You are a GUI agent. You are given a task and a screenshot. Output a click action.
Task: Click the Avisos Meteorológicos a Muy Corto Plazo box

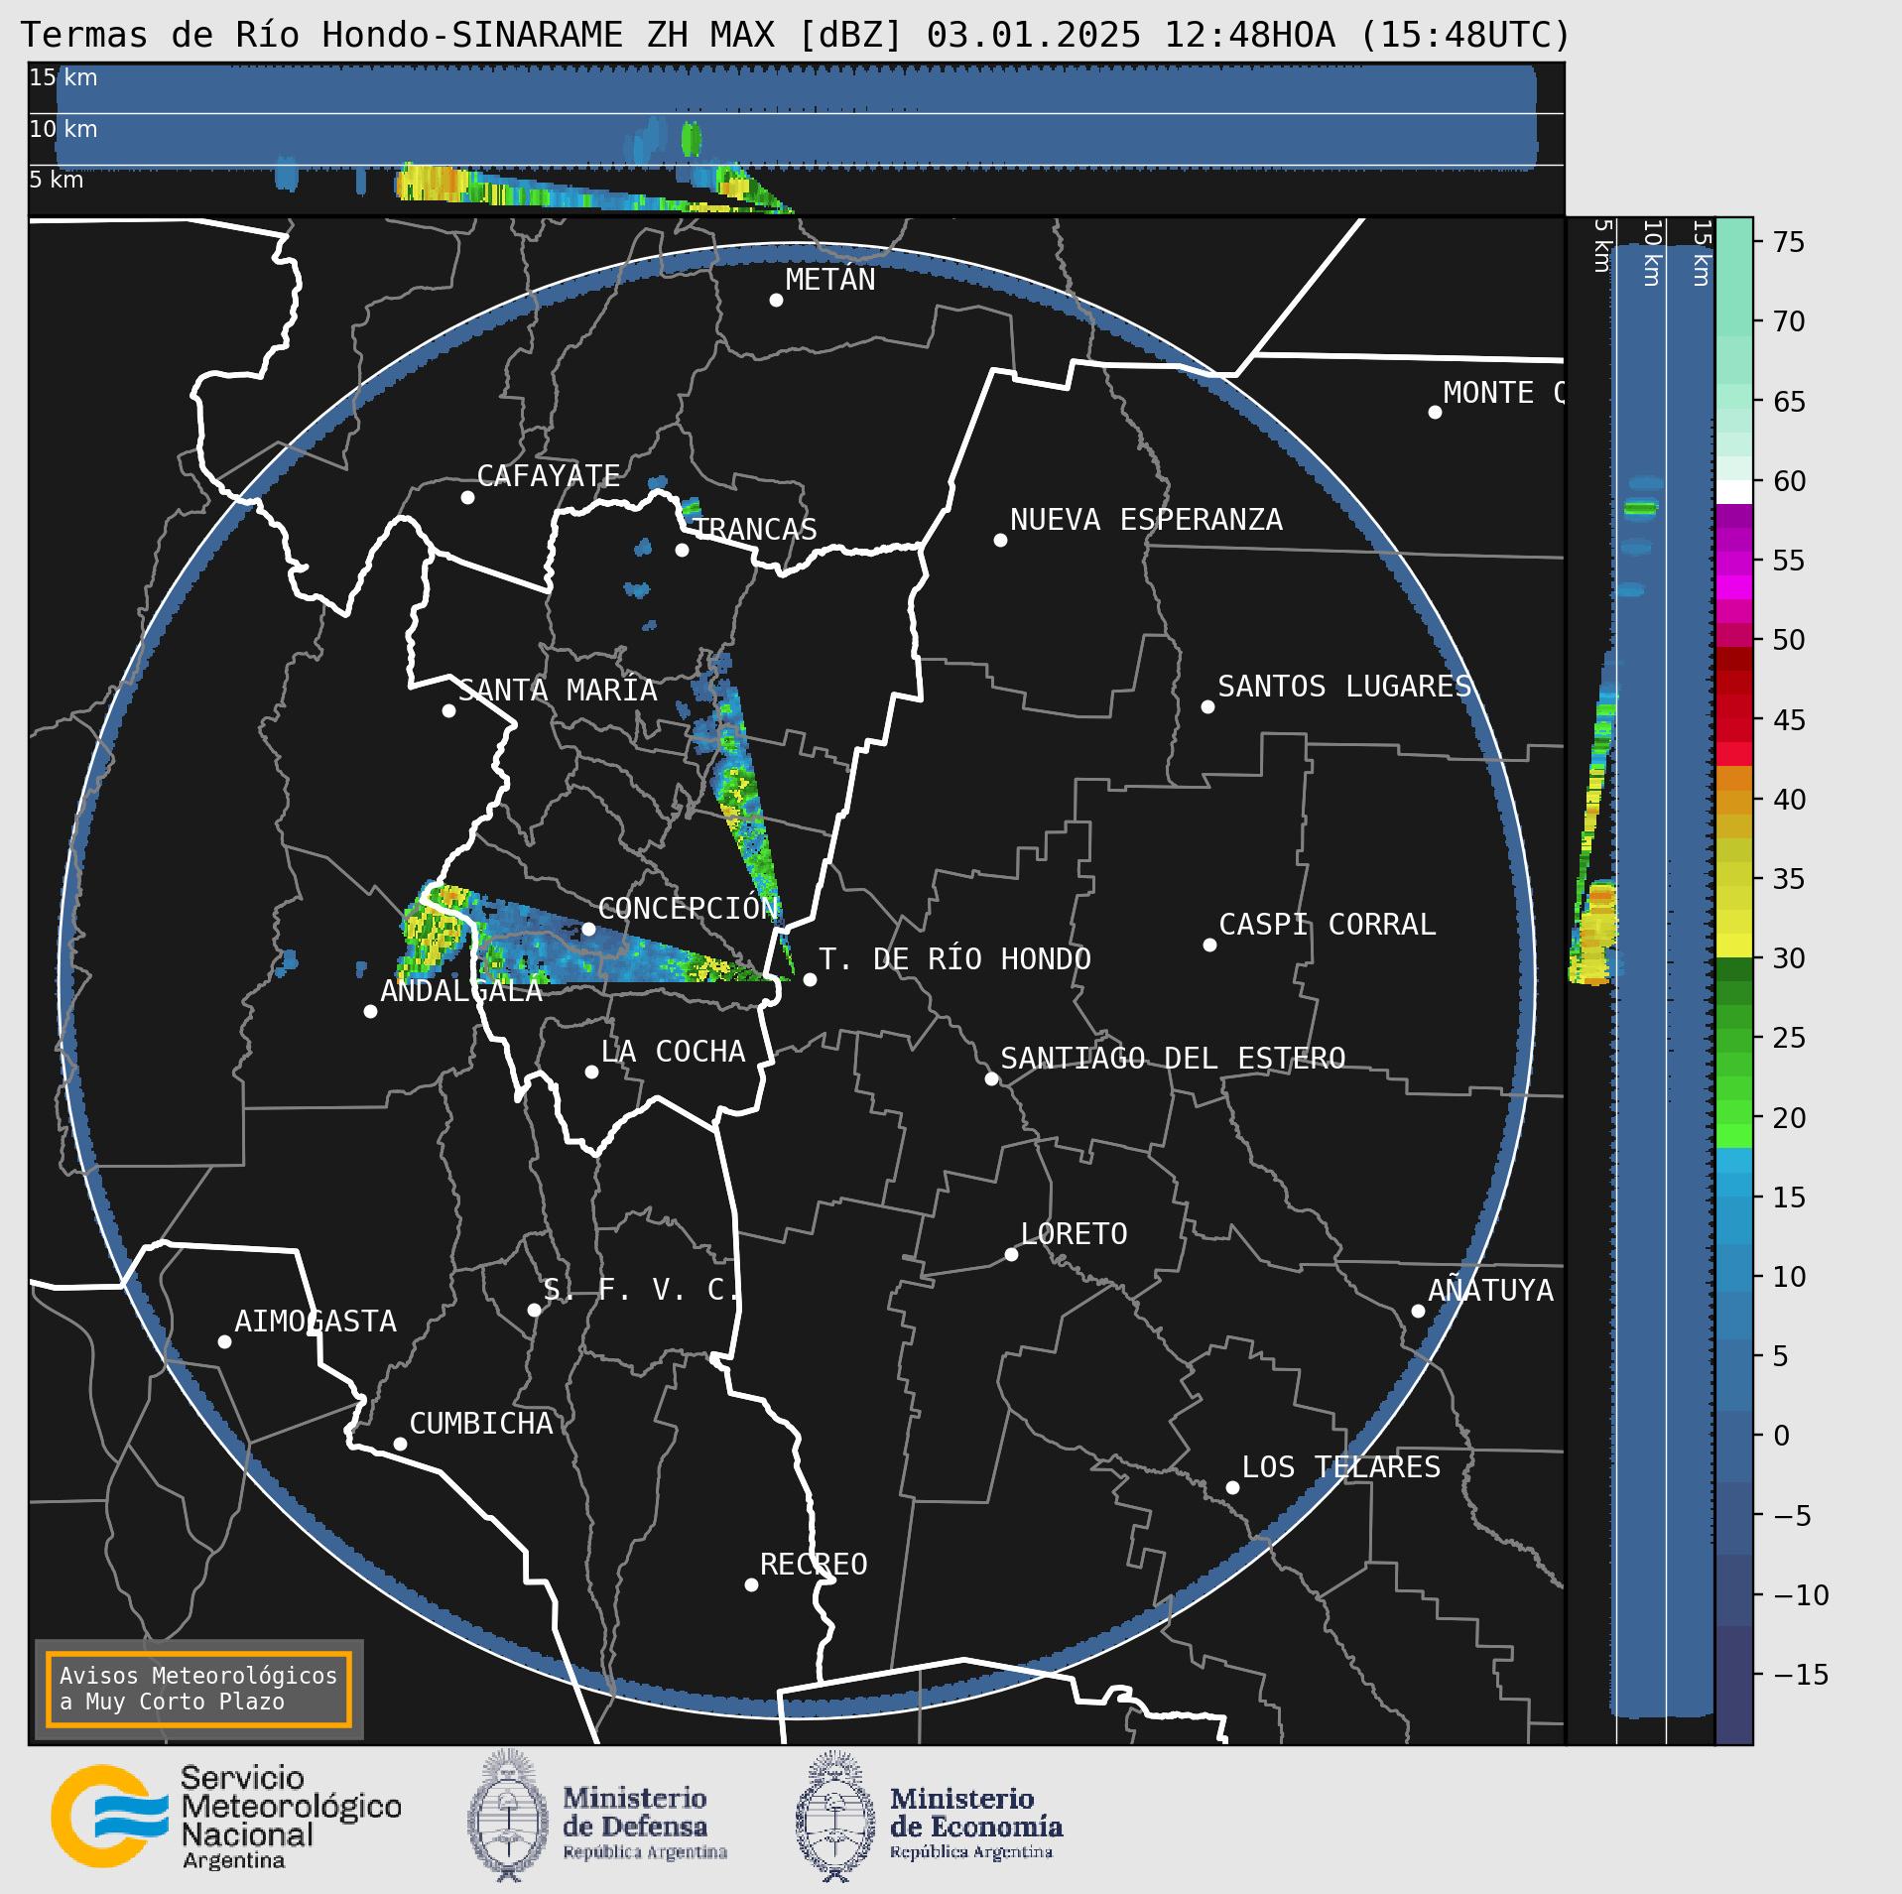click(198, 1690)
